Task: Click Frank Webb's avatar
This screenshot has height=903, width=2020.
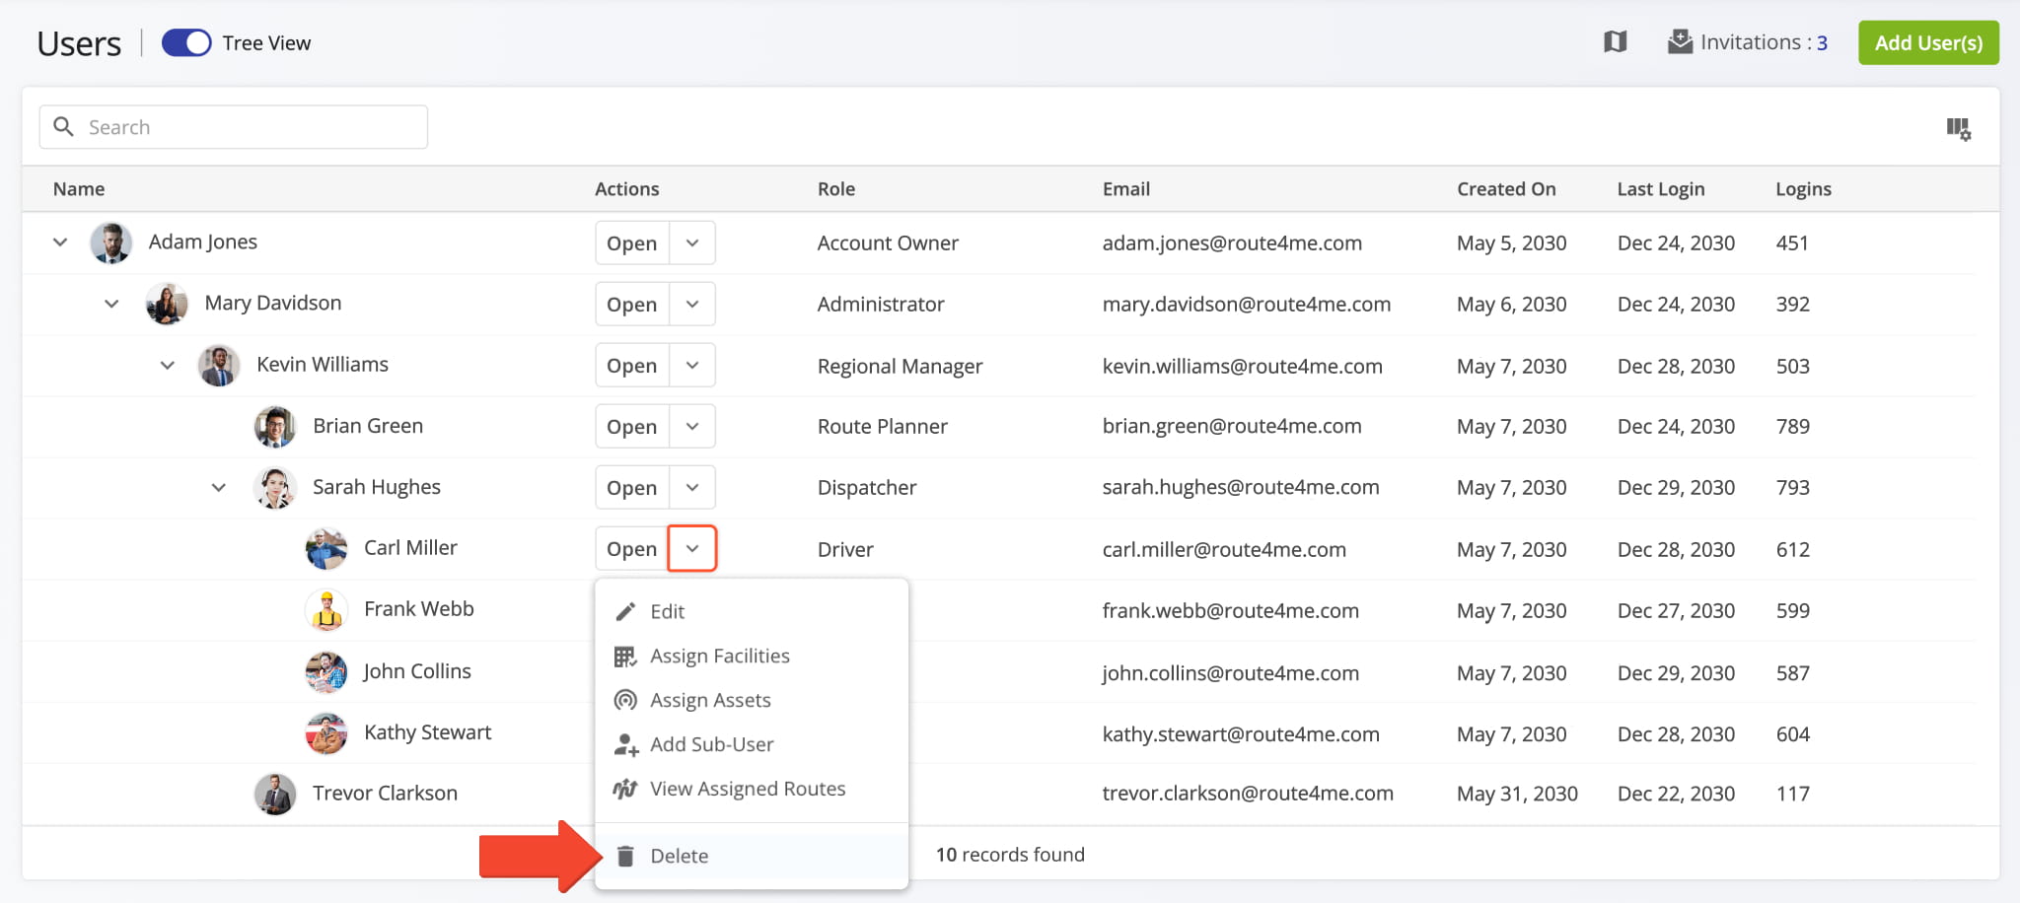Action: click(x=326, y=609)
